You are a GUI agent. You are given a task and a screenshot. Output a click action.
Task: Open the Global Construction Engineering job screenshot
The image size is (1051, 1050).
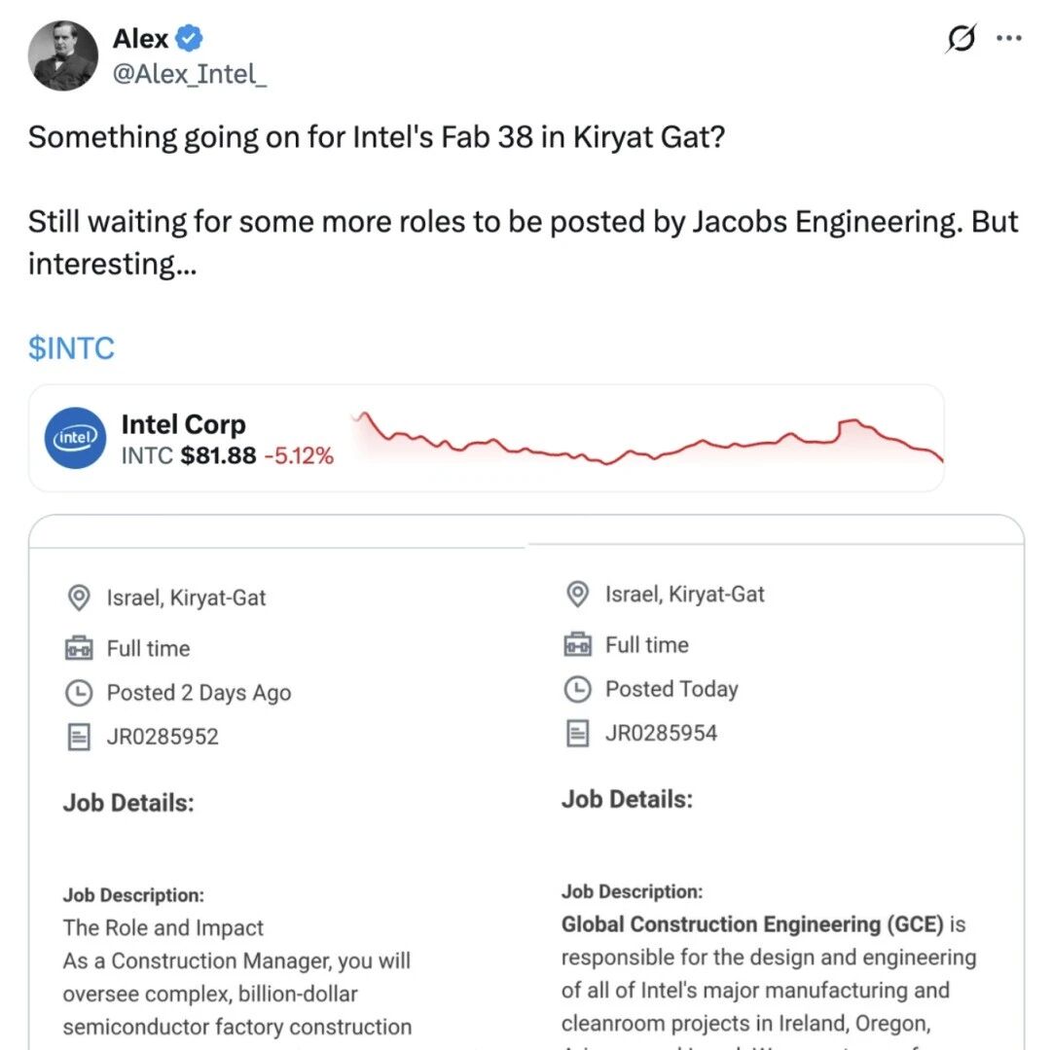click(776, 797)
